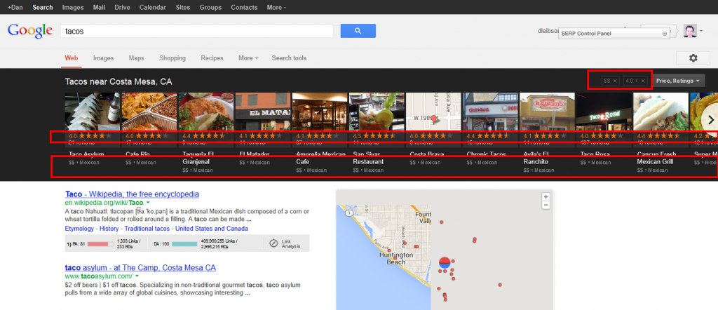
Task: Expand the Price, Ratings dropdown
Action: tap(679, 81)
